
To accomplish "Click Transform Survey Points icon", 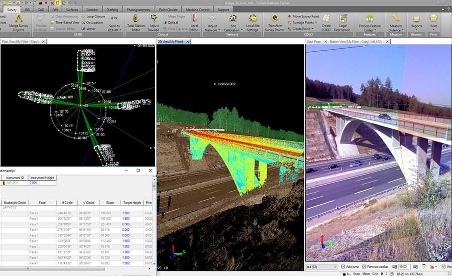I will point(275,23).
